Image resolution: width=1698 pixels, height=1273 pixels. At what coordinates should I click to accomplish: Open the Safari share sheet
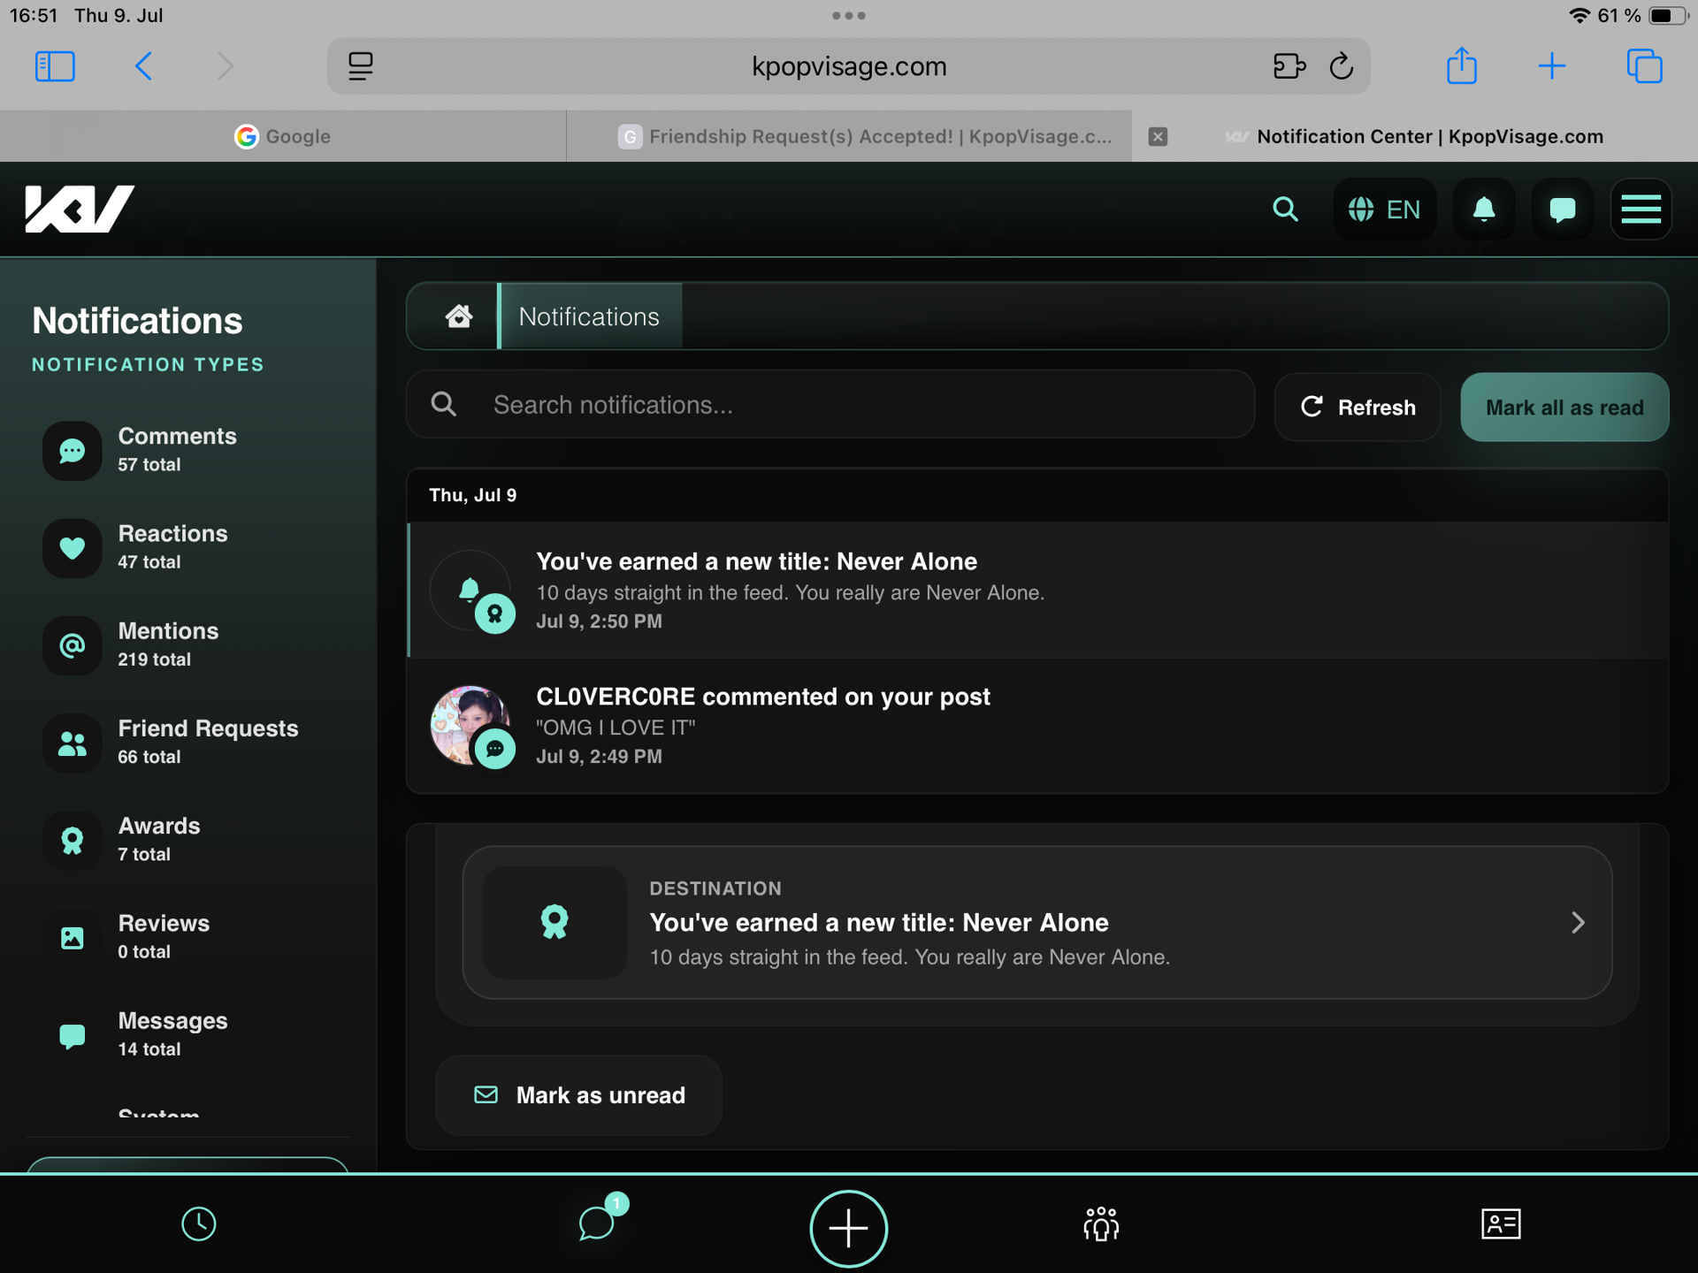[x=1462, y=66]
